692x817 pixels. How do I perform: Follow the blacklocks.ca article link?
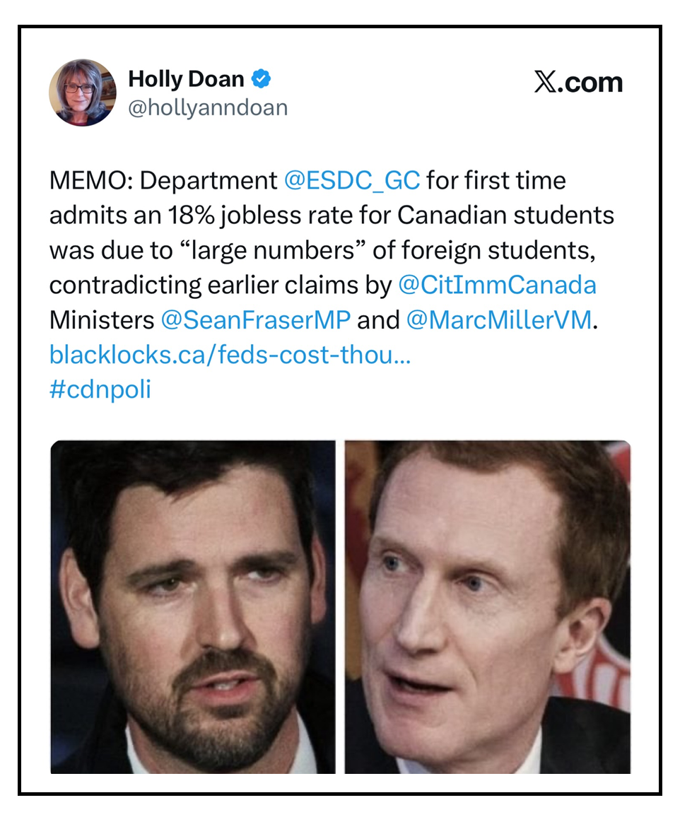(x=230, y=354)
